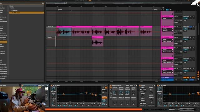Open the Utility chooser on the Main Vox track
Screen dimensions: 200x112
click(x=167, y=29)
